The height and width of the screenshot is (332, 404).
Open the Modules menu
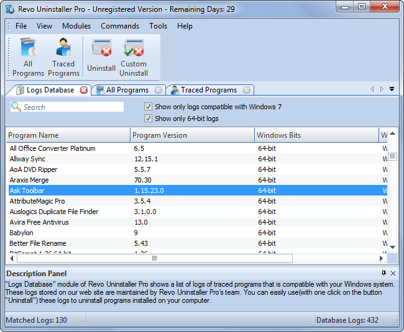(x=76, y=26)
